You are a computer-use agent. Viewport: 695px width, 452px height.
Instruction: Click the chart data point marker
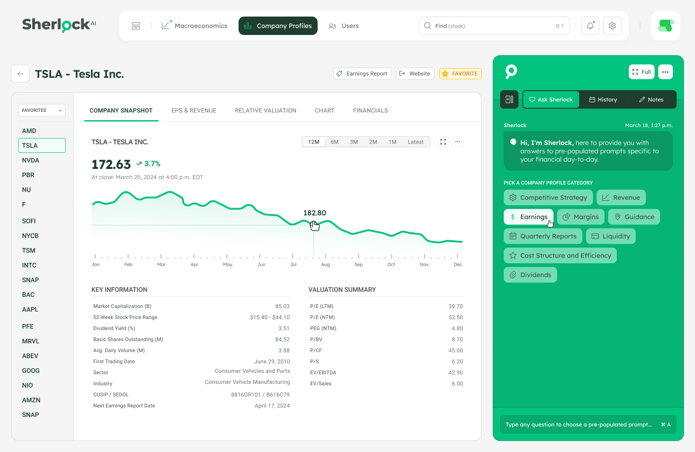(x=314, y=225)
